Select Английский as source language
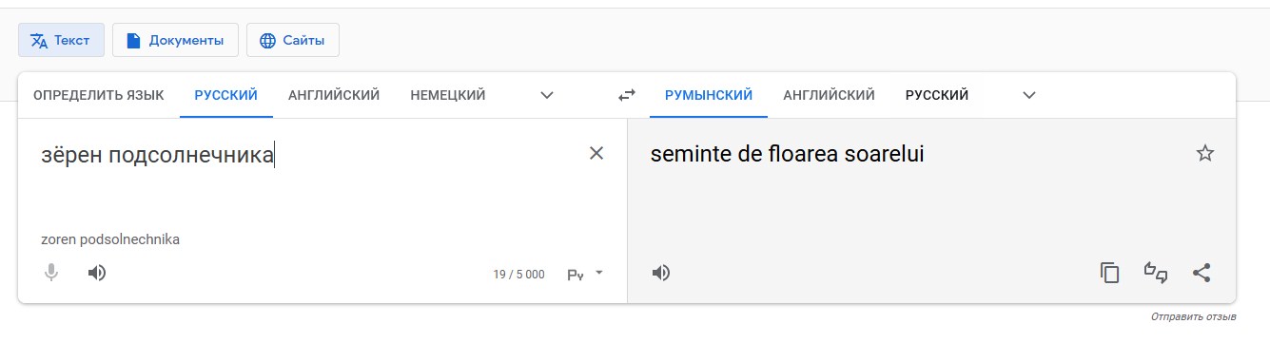Viewport: 1270px width, 343px height. (x=334, y=95)
